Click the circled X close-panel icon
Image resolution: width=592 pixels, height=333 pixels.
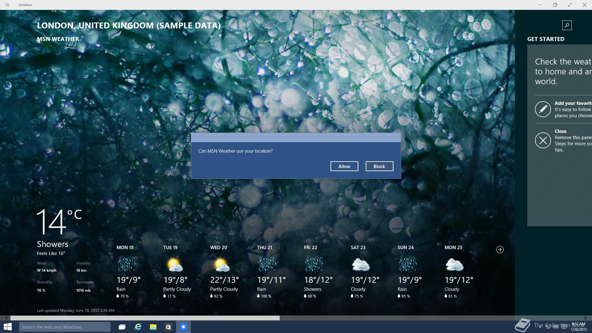[543, 140]
